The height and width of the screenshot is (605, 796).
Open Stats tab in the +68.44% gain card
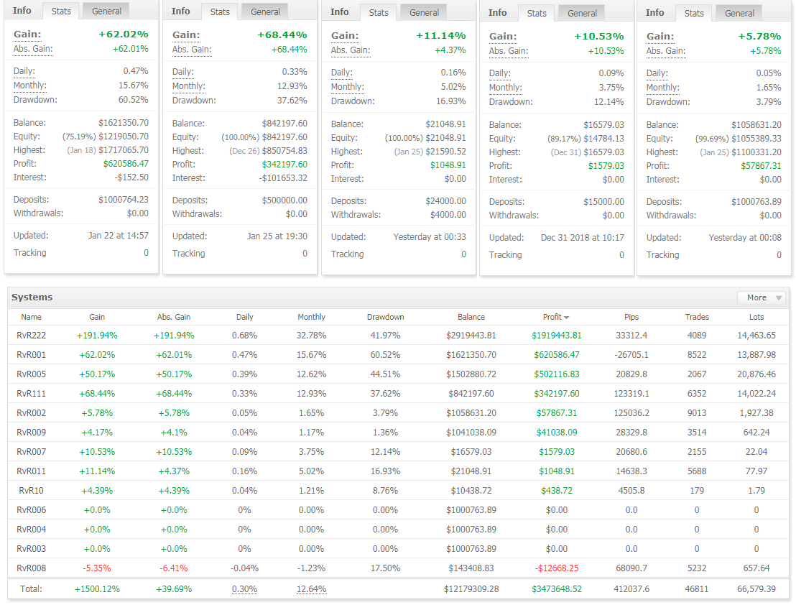point(220,11)
